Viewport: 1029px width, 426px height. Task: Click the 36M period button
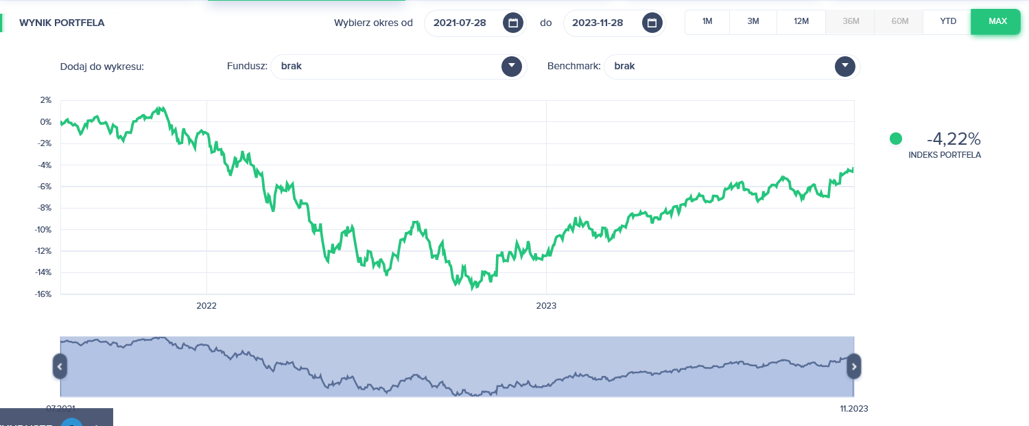coord(851,21)
